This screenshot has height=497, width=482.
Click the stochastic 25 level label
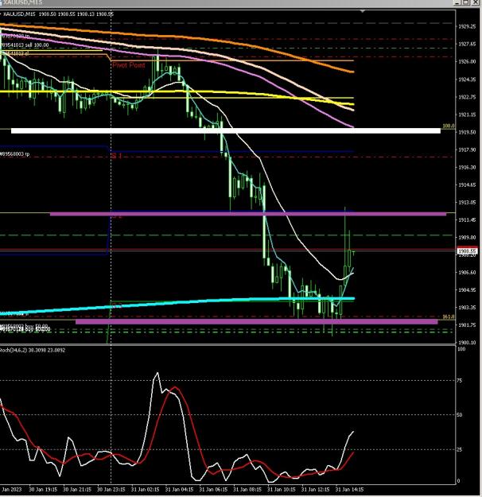point(460,450)
